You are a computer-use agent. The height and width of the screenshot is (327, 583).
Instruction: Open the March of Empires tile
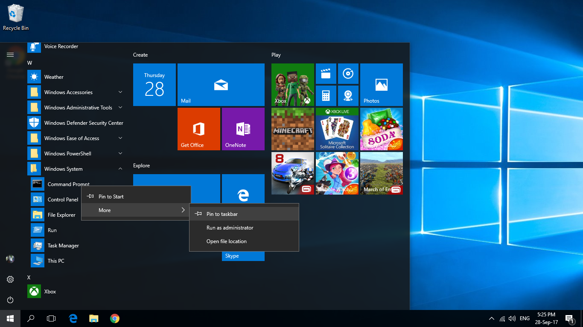tap(382, 173)
